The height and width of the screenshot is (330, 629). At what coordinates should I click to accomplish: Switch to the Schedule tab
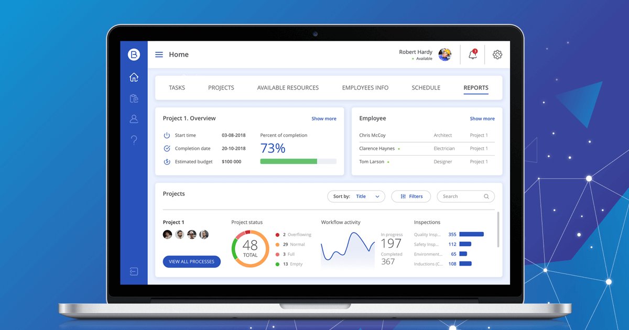click(426, 87)
